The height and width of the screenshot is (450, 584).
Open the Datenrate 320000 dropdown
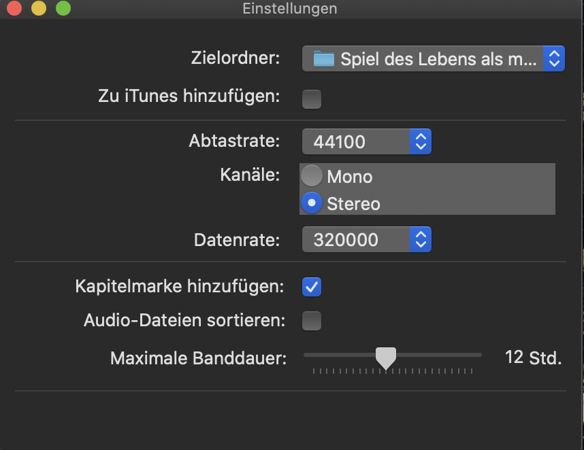point(357,239)
